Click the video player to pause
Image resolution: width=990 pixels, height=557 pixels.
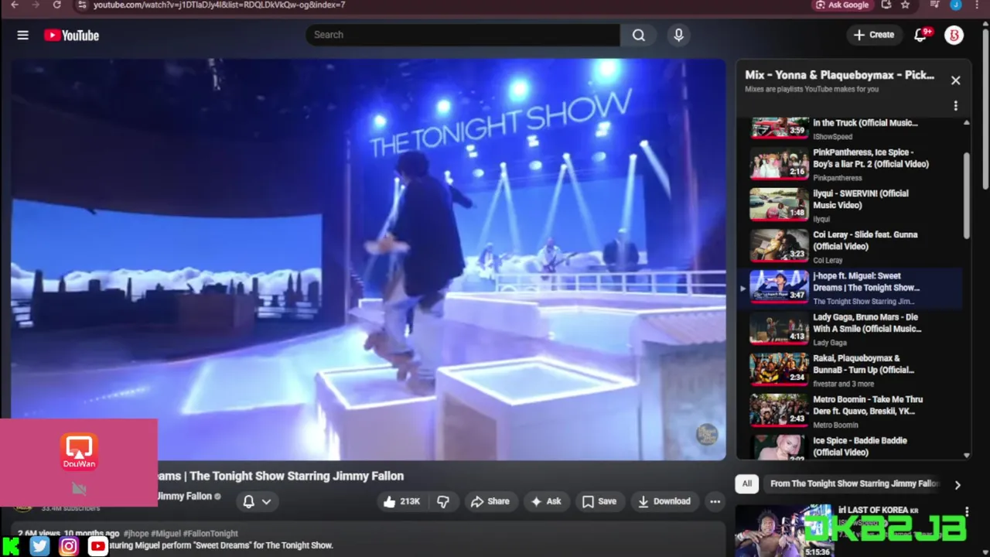pos(368,259)
